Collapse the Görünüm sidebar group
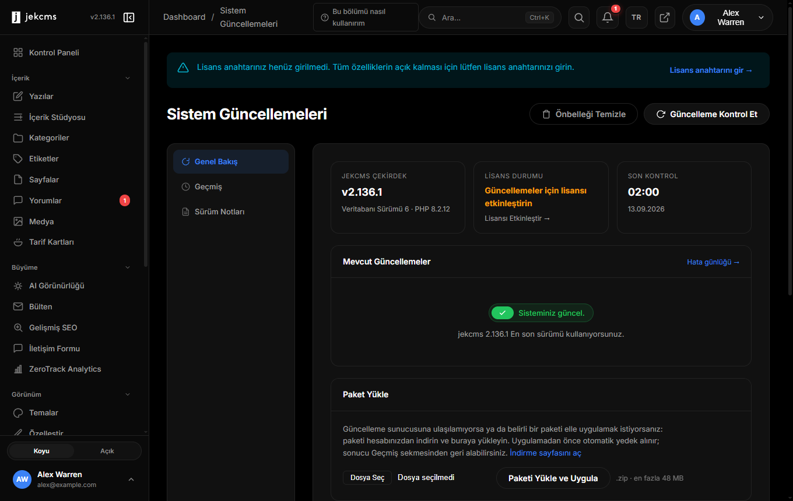Viewport: 793px width, 501px height. tap(128, 394)
